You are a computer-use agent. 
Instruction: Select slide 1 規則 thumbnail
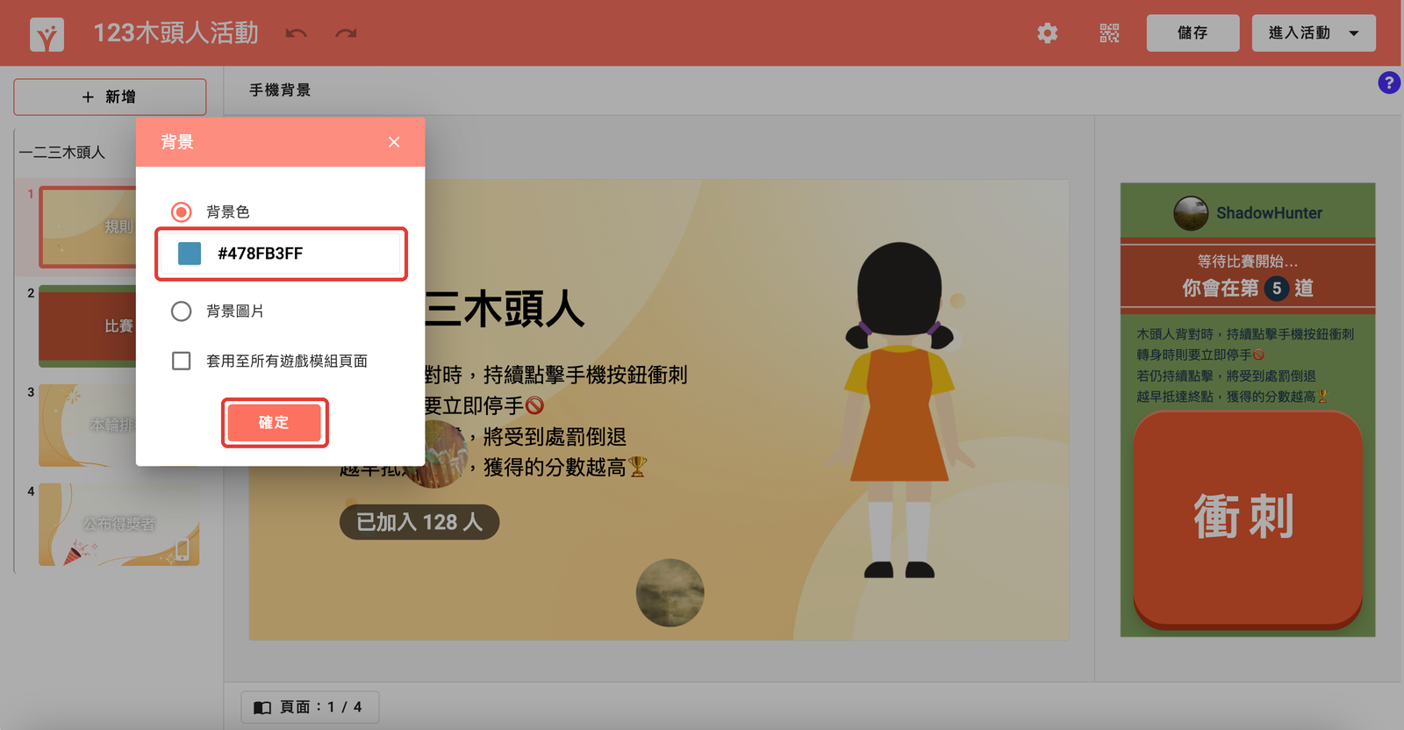[88, 227]
